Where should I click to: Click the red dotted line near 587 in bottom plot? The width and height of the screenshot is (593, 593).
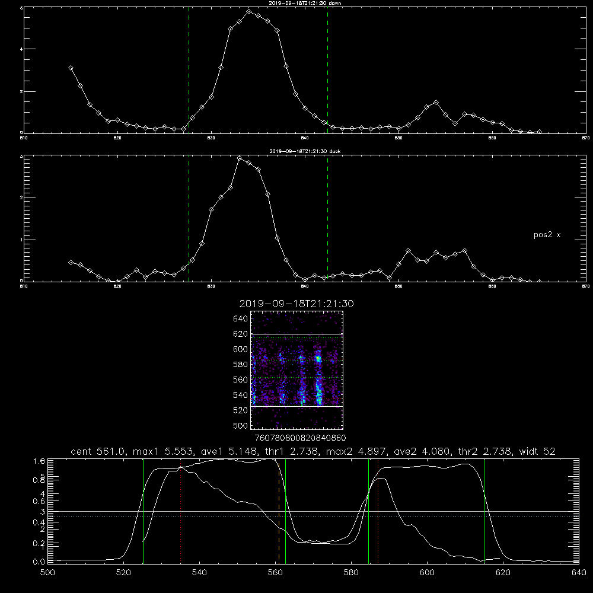click(x=378, y=511)
